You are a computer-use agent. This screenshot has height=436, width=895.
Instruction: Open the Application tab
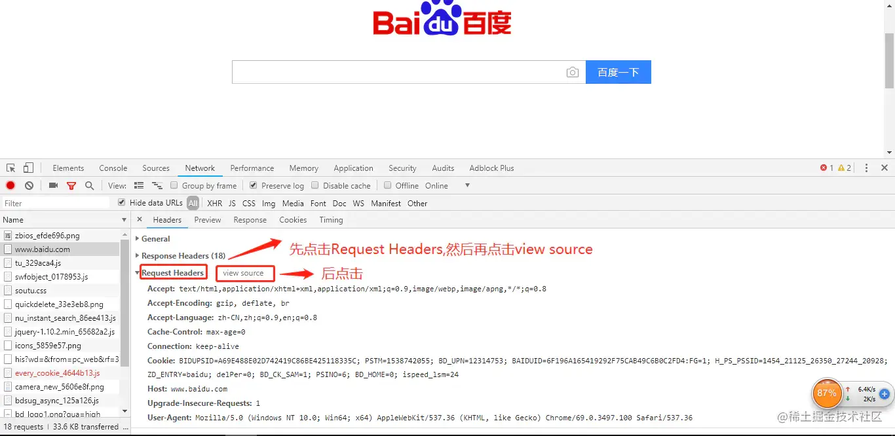tap(353, 168)
